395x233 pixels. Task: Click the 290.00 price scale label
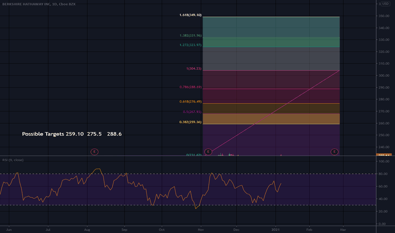(384, 87)
